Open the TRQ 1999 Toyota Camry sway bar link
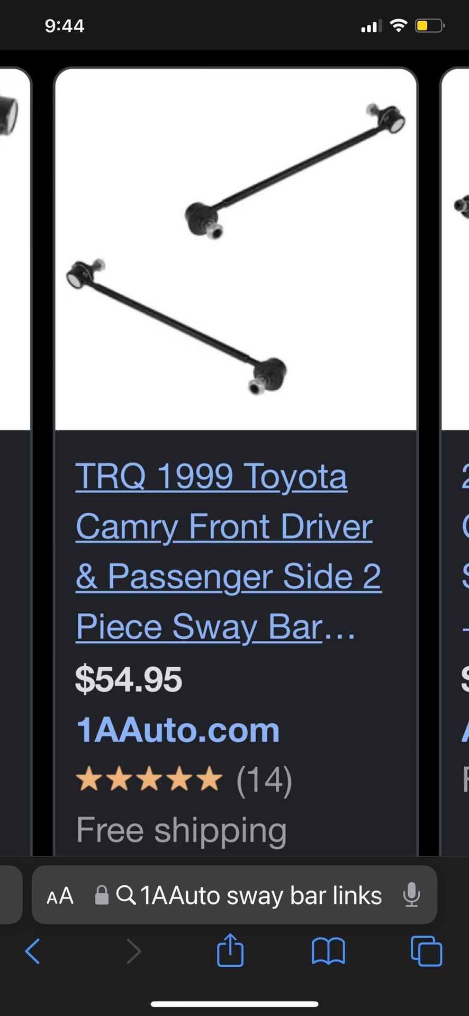Viewport: 469px width, 1016px height. click(x=228, y=551)
